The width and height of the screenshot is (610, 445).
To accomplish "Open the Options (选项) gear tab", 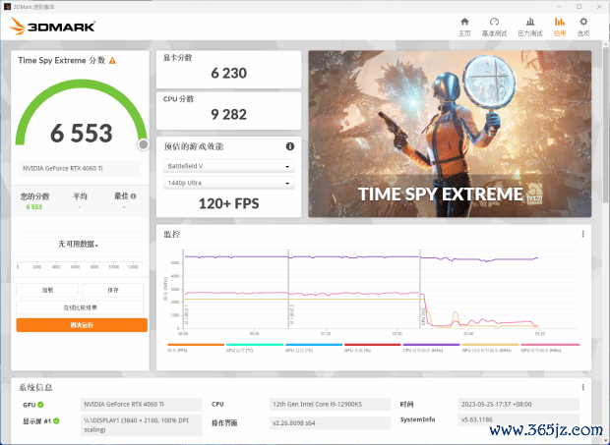I will point(583,27).
